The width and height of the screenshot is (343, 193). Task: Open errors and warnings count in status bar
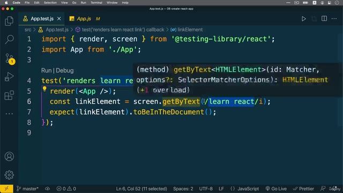[x=66, y=189]
